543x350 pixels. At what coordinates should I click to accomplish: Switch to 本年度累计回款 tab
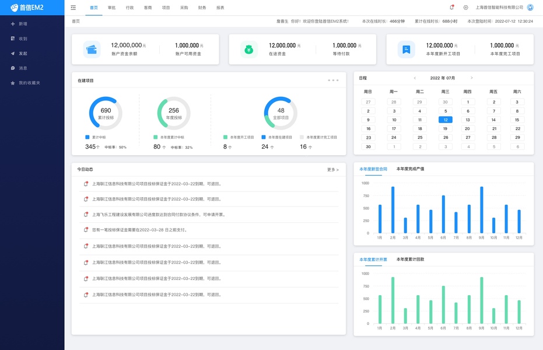[x=410, y=260]
